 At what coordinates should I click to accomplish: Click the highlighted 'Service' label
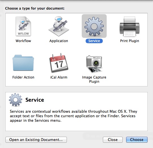pyautogui.click(x=94, y=41)
